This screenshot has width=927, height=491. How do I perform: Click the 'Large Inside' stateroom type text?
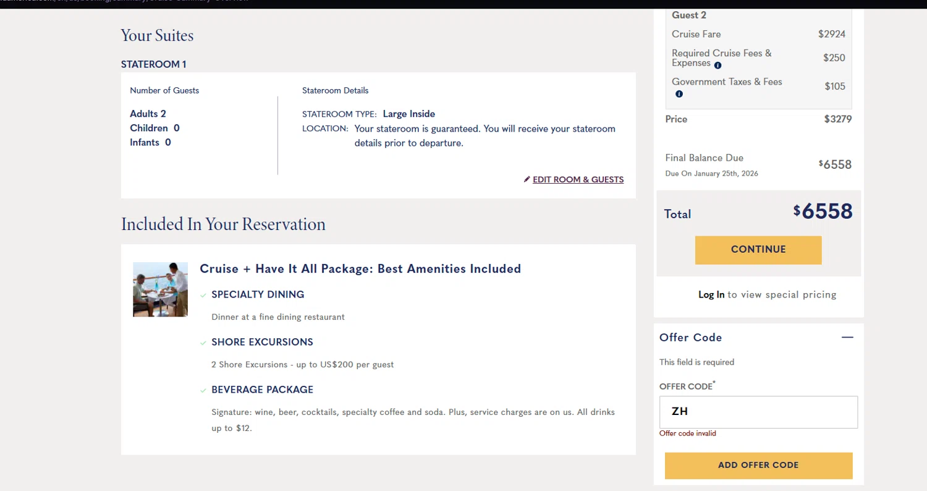point(409,114)
